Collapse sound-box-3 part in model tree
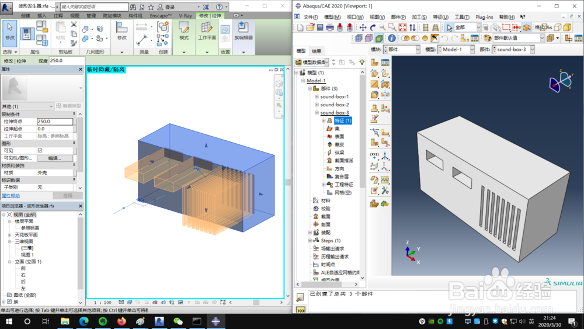The height and width of the screenshot is (329, 584). (317, 113)
